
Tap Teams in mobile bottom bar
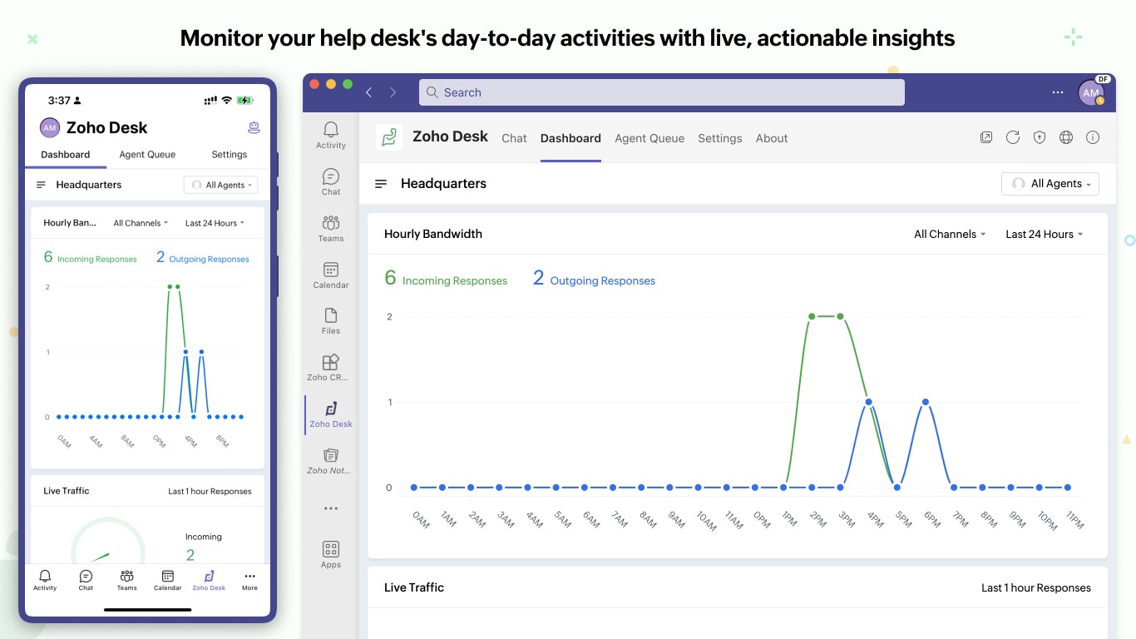[126, 580]
